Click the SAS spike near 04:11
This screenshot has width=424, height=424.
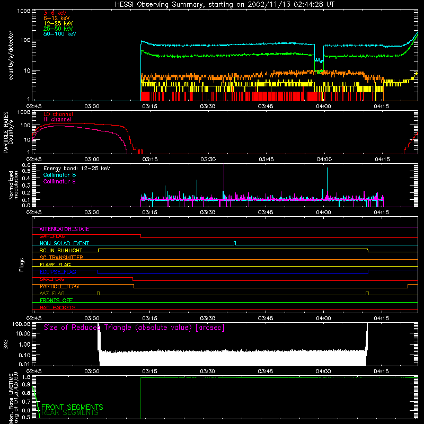pyautogui.click(x=367, y=337)
